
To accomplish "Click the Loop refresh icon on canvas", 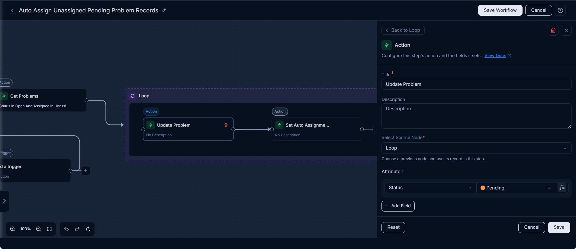I will click(x=133, y=96).
